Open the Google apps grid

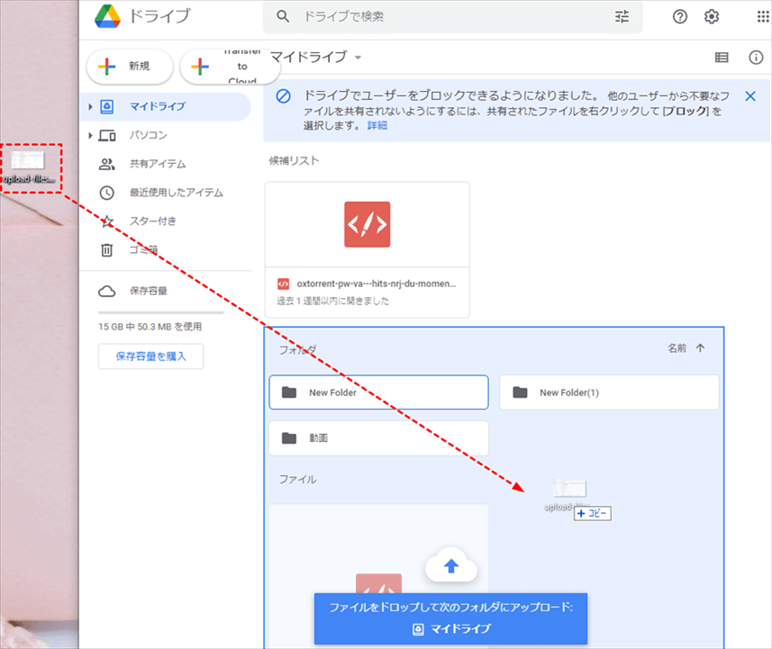[763, 17]
